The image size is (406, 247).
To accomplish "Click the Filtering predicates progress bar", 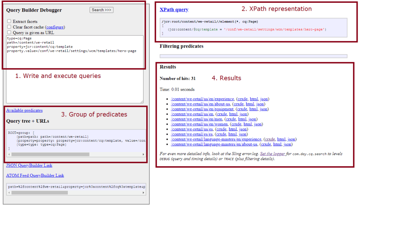I will coord(252,56).
